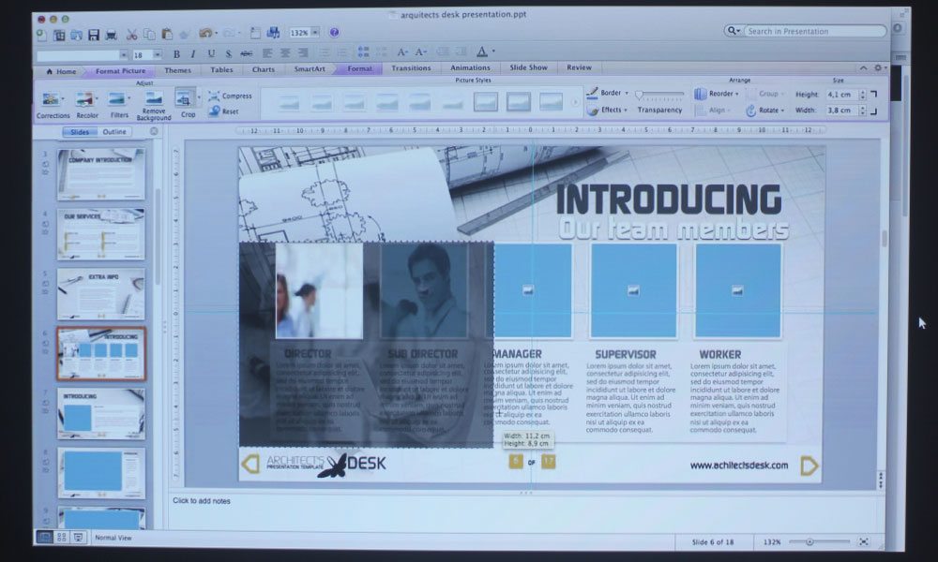This screenshot has height=562, width=938.
Task: Open the Themes ribbon tab
Action: tap(177, 70)
